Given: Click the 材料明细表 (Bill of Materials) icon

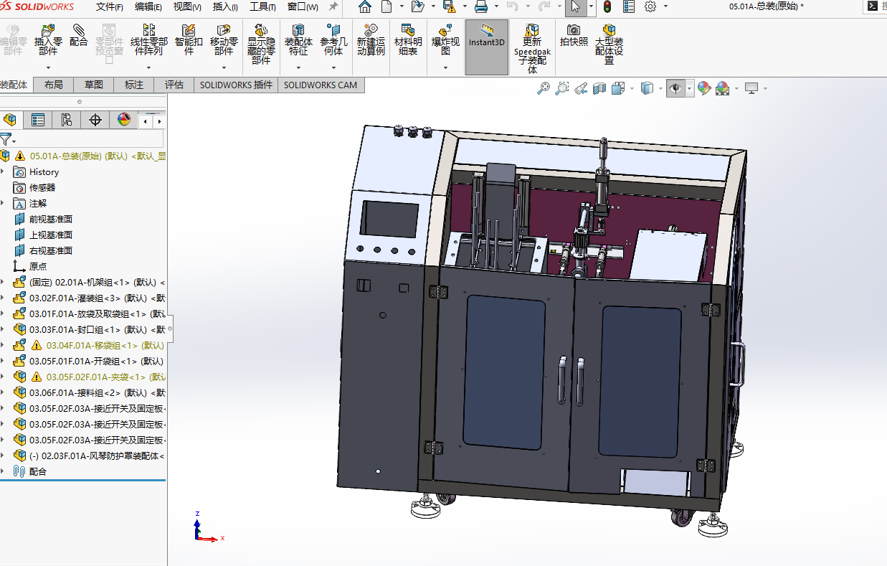Looking at the screenshot, I should tap(408, 39).
